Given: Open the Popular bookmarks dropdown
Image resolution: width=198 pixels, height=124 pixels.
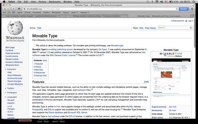Looking at the screenshot, I should tap(85, 12).
